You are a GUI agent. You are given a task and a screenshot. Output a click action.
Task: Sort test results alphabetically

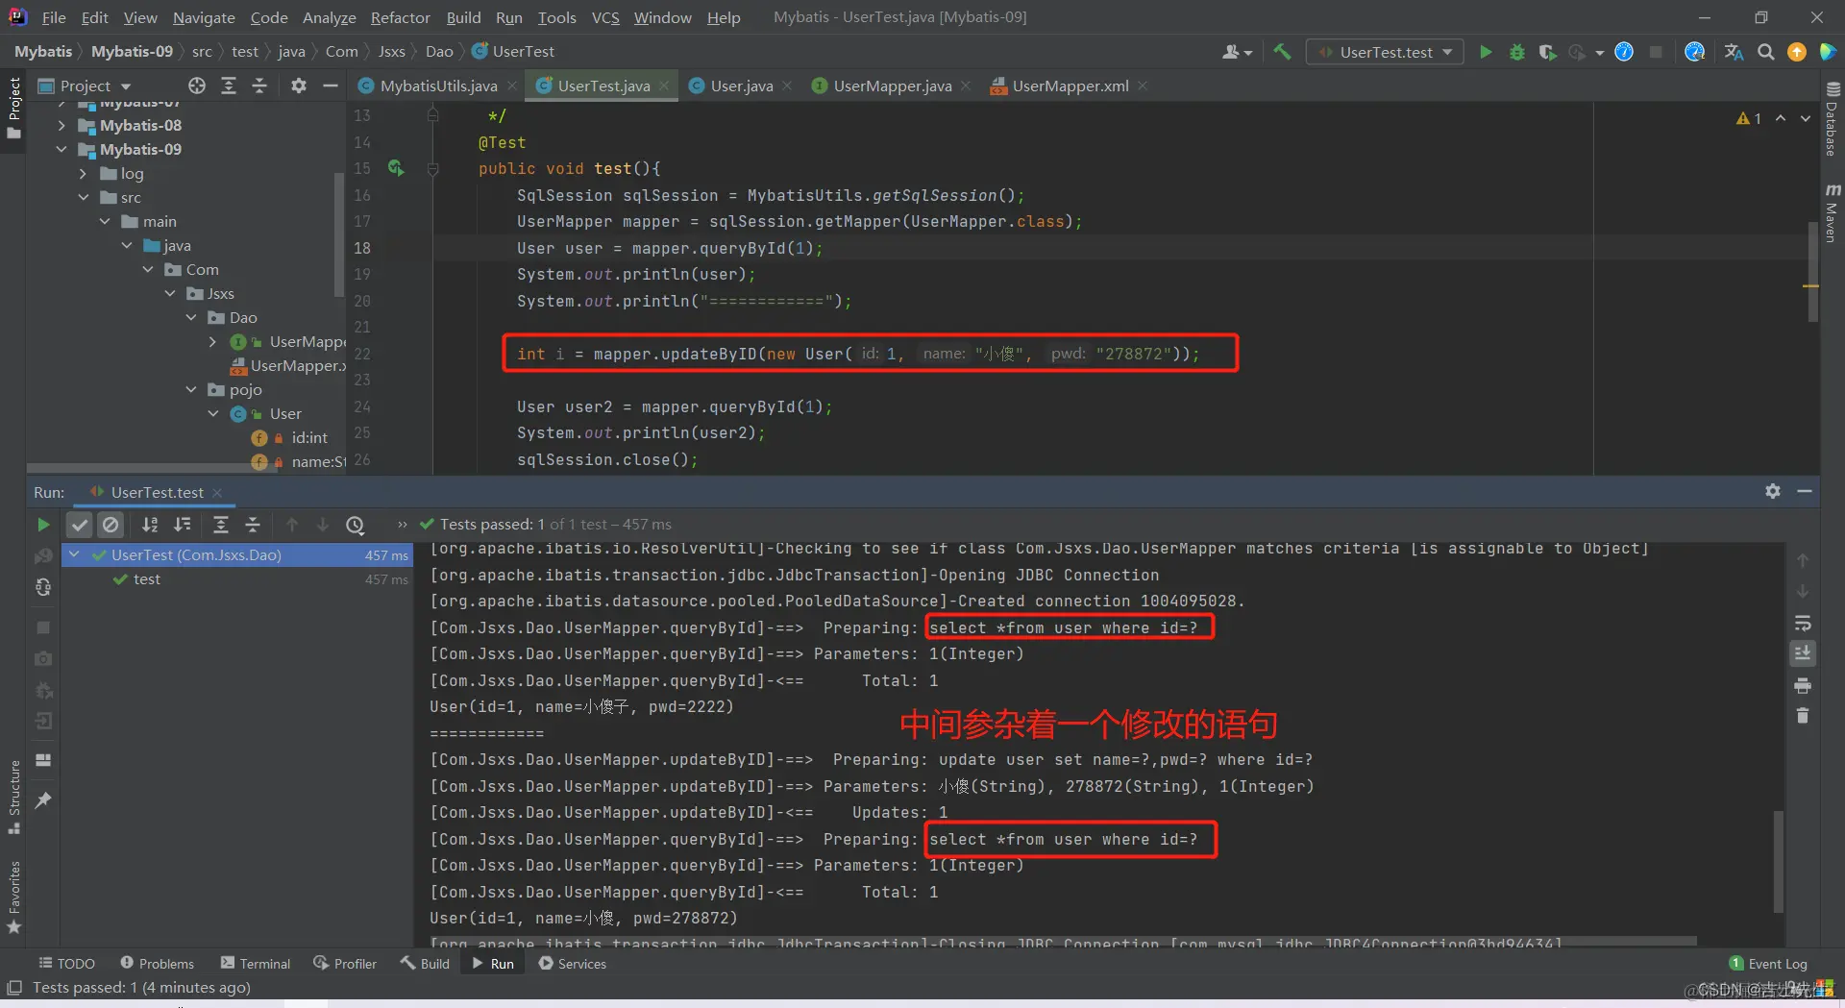pos(150,525)
